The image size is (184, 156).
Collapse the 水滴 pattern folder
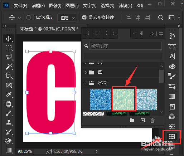[86, 83]
